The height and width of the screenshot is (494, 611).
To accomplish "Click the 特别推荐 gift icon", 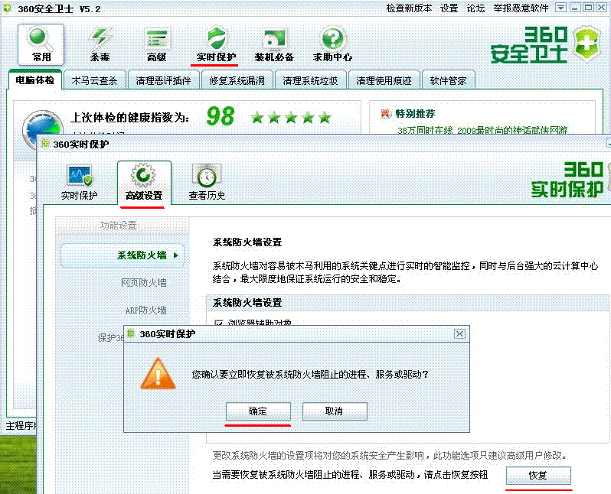I will tap(385, 114).
